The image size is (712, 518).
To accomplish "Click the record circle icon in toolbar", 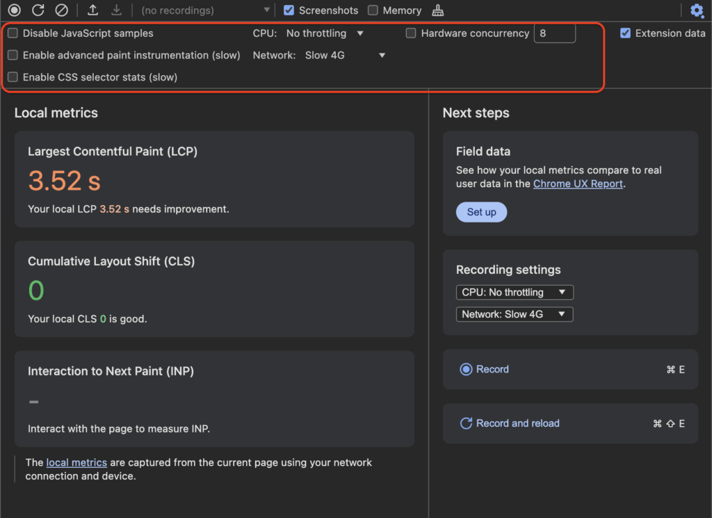I will click(14, 10).
